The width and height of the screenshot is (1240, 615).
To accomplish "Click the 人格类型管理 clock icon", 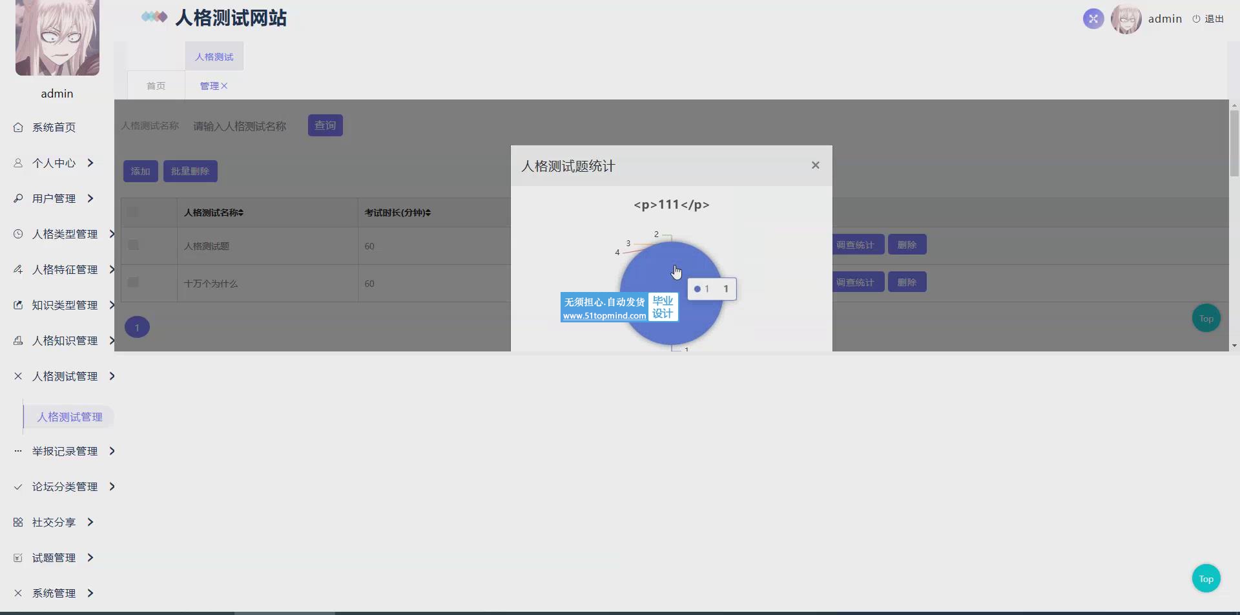I will point(18,234).
